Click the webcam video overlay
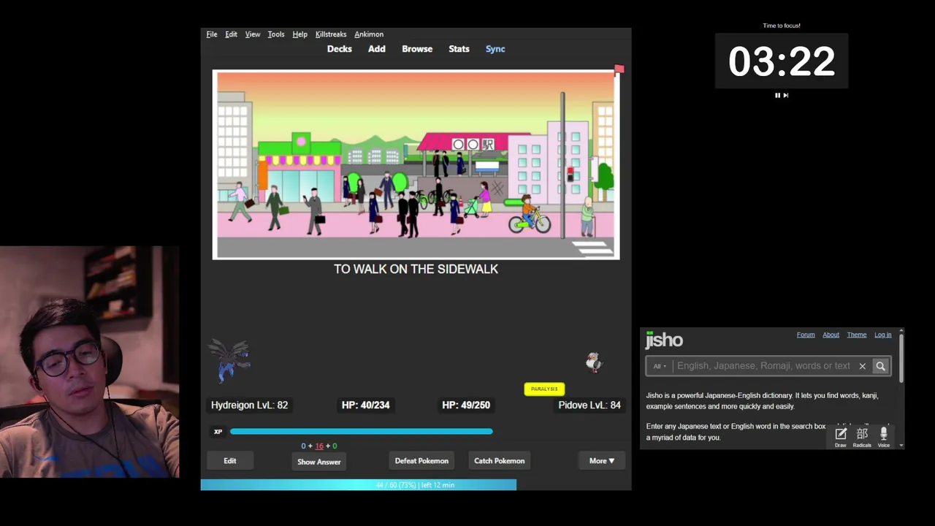This screenshot has width=935, height=526. coord(90,362)
